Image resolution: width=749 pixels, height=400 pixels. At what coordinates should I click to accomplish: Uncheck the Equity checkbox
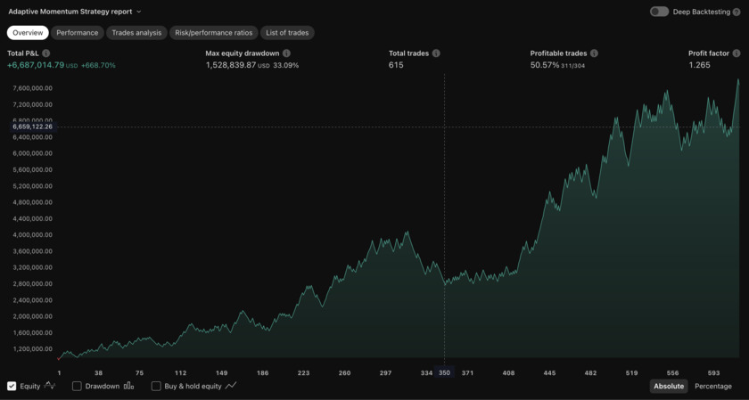12,386
